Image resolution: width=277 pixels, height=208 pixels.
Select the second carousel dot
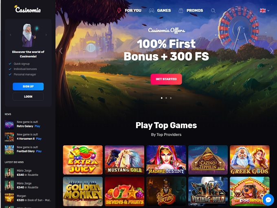[x=166, y=98]
